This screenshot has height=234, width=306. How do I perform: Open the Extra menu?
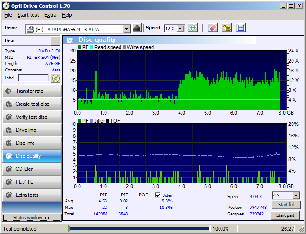(x=50, y=15)
